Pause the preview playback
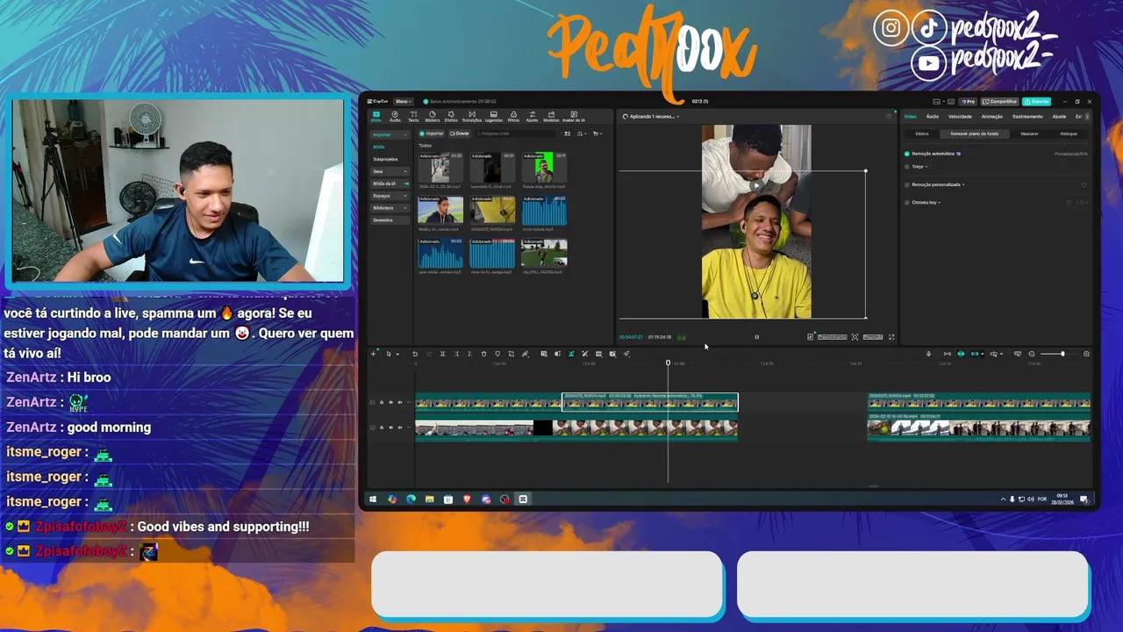Screen dimensions: 1123x632 coord(757,337)
